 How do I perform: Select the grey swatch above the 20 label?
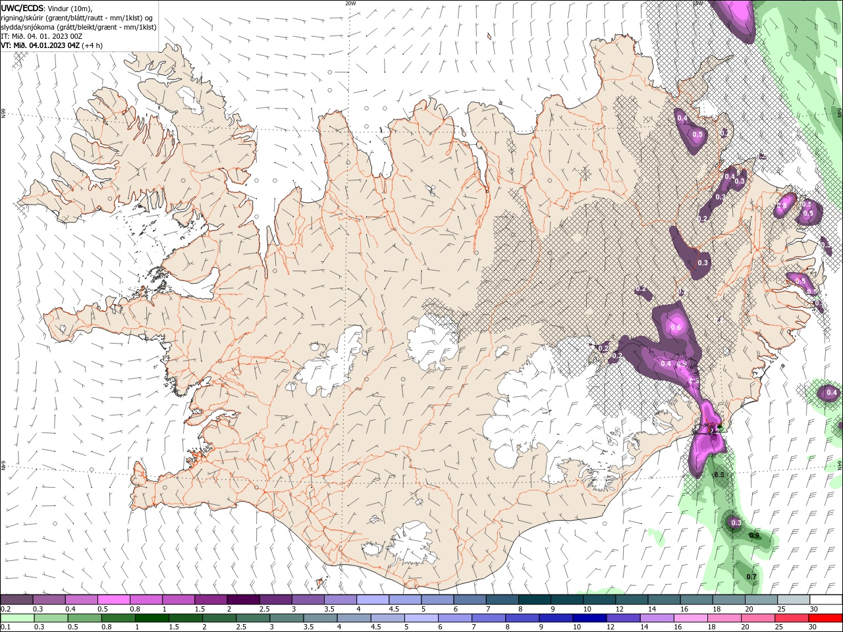click(x=761, y=600)
